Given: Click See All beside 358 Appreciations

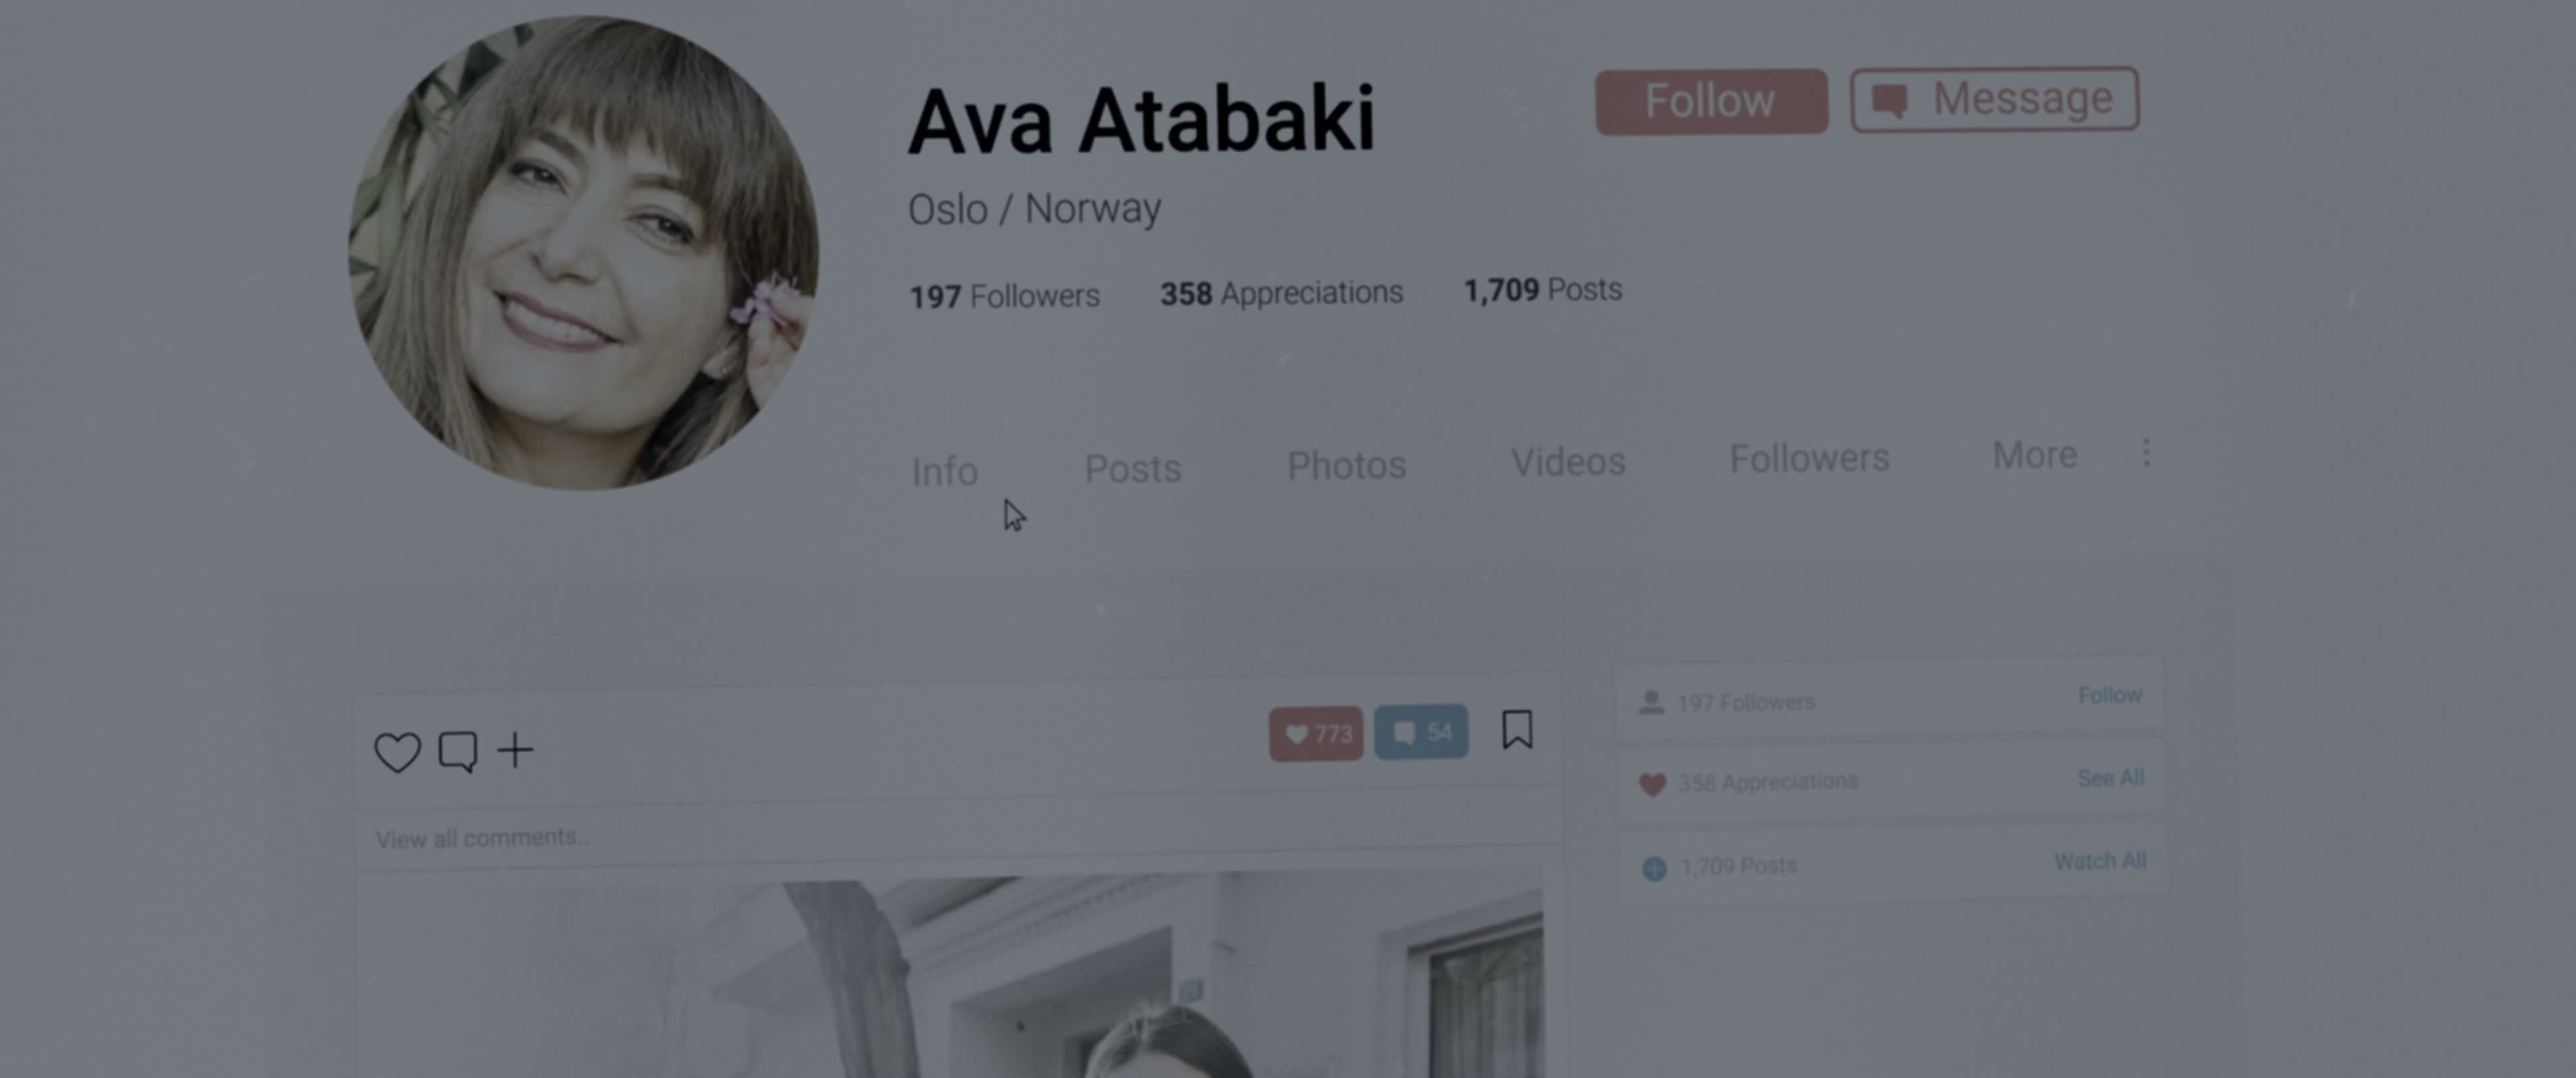Looking at the screenshot, I should click(x=2110, y=779).
